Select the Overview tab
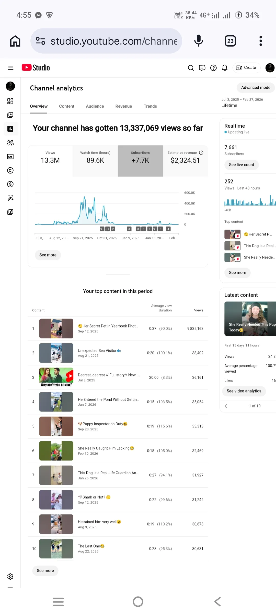Viewport: 276px width, 615px height. click(39, 106)
